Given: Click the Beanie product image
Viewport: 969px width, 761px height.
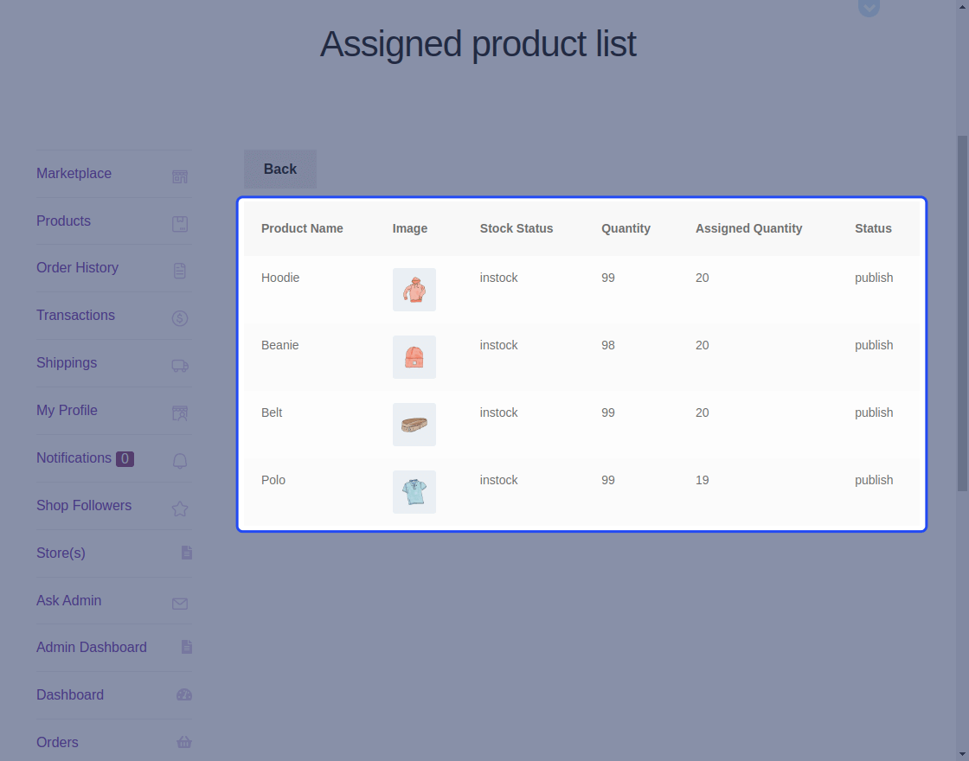Looking at the screenshot, I should tap(414, 357).
